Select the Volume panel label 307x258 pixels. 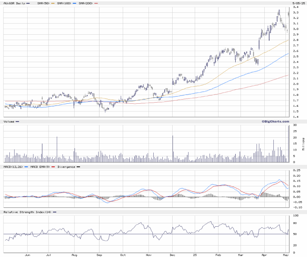tap(9, 121)
